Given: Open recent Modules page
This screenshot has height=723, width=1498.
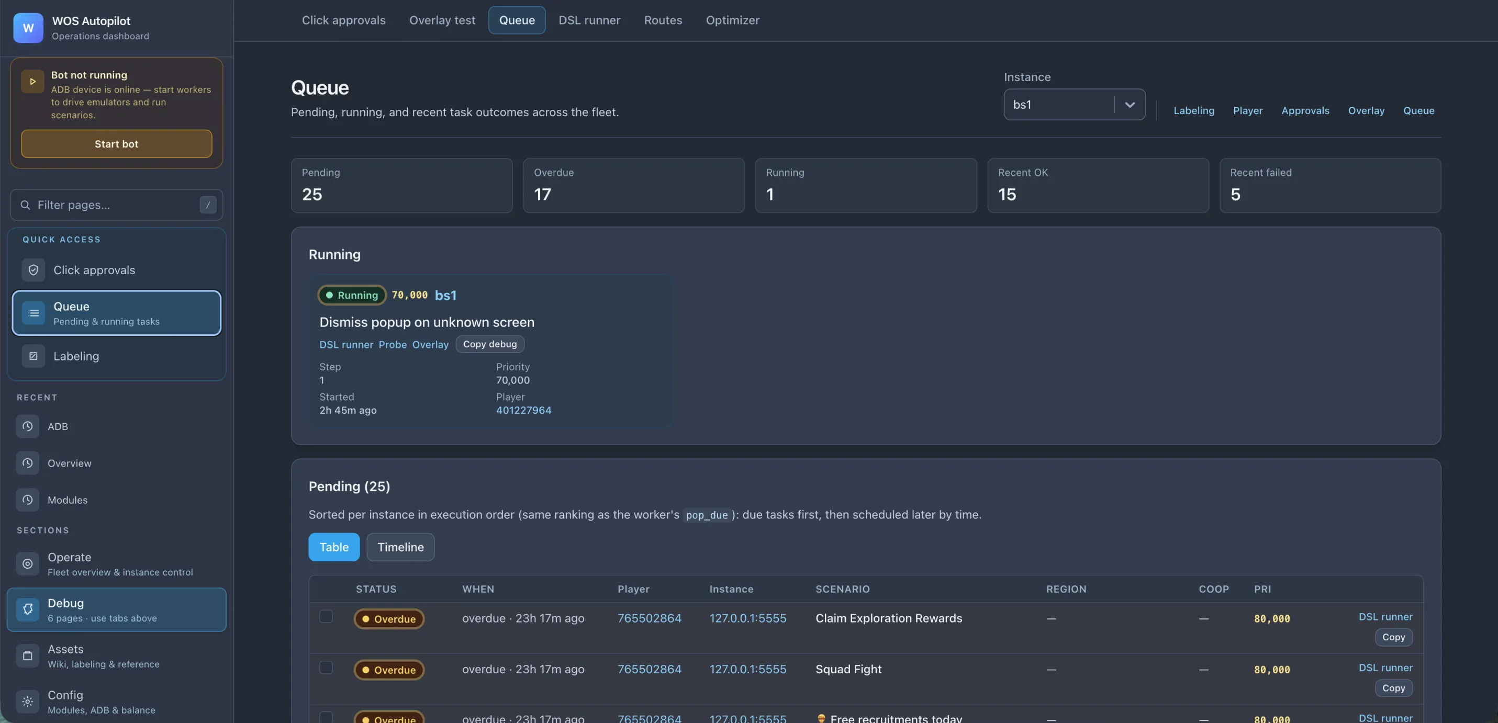Looking at the screenshot, I should [116, 500].
